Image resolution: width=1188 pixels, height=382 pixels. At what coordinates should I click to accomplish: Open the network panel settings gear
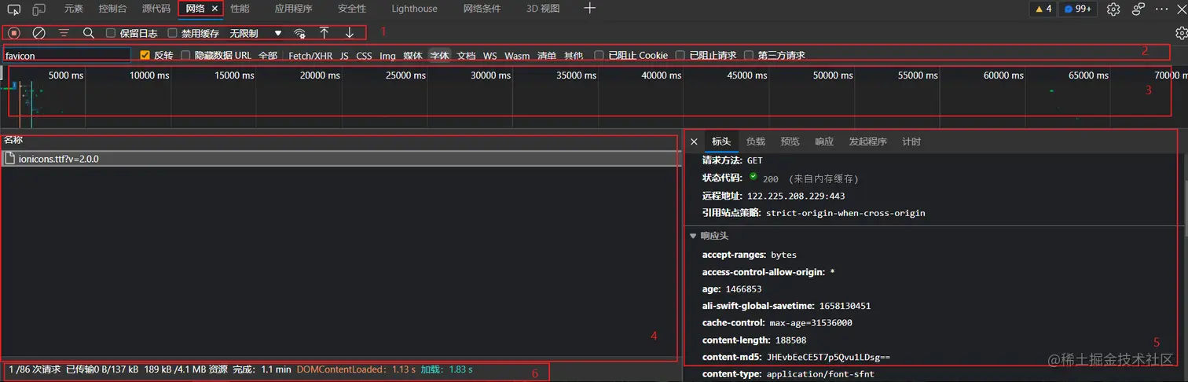coord(1181,33)
